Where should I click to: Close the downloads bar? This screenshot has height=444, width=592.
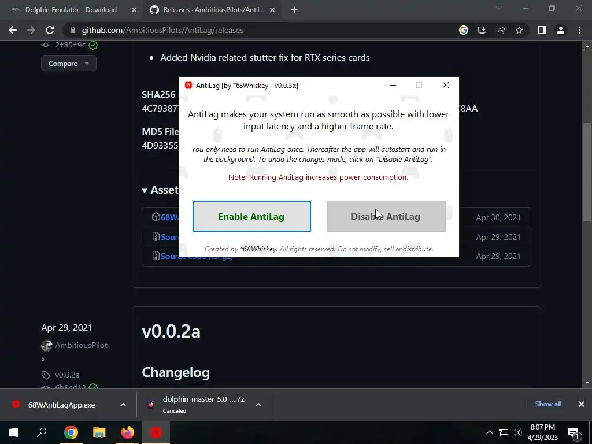tap(582, 404)
